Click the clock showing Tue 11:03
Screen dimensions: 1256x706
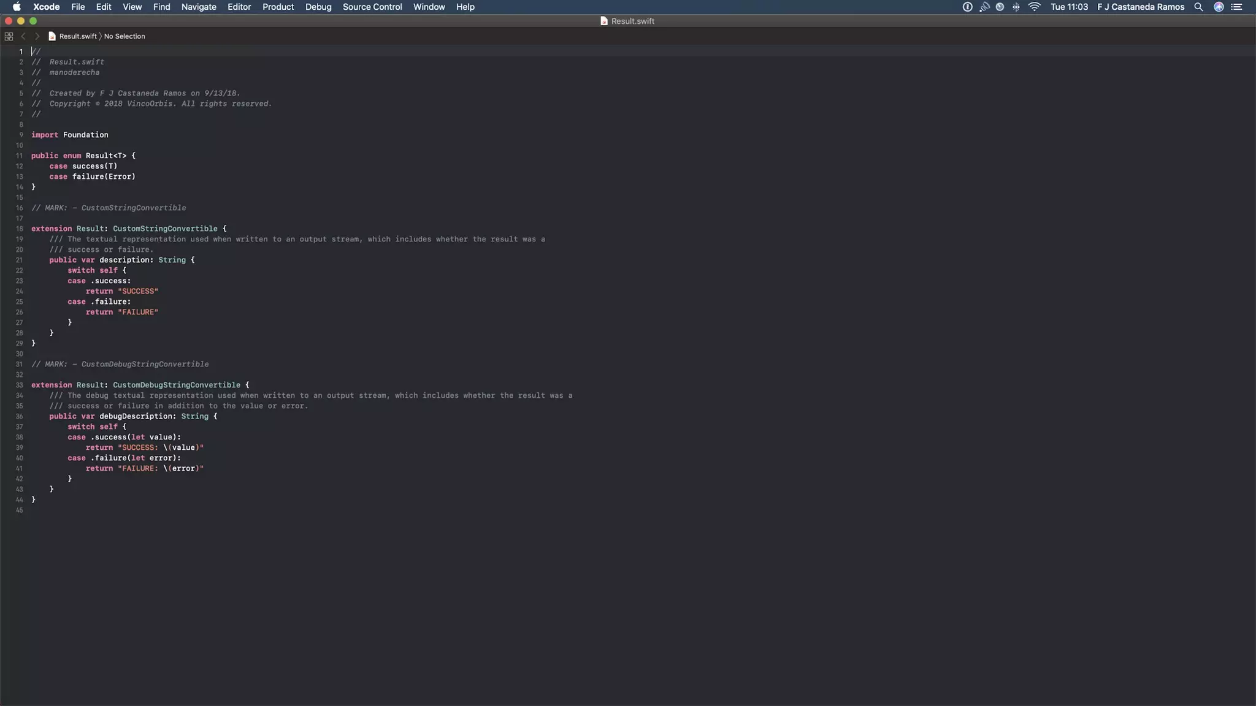click(1069, 7)
